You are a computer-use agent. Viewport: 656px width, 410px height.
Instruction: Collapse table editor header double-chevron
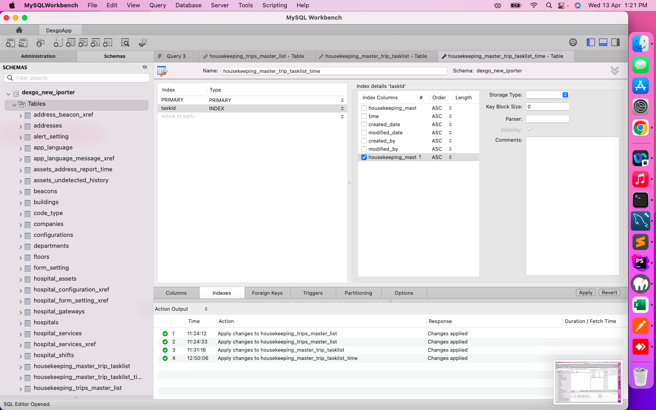(x=615, y=71)
